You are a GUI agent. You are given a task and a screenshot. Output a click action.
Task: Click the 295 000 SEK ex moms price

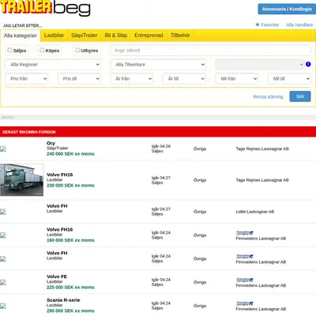[70, 310]
